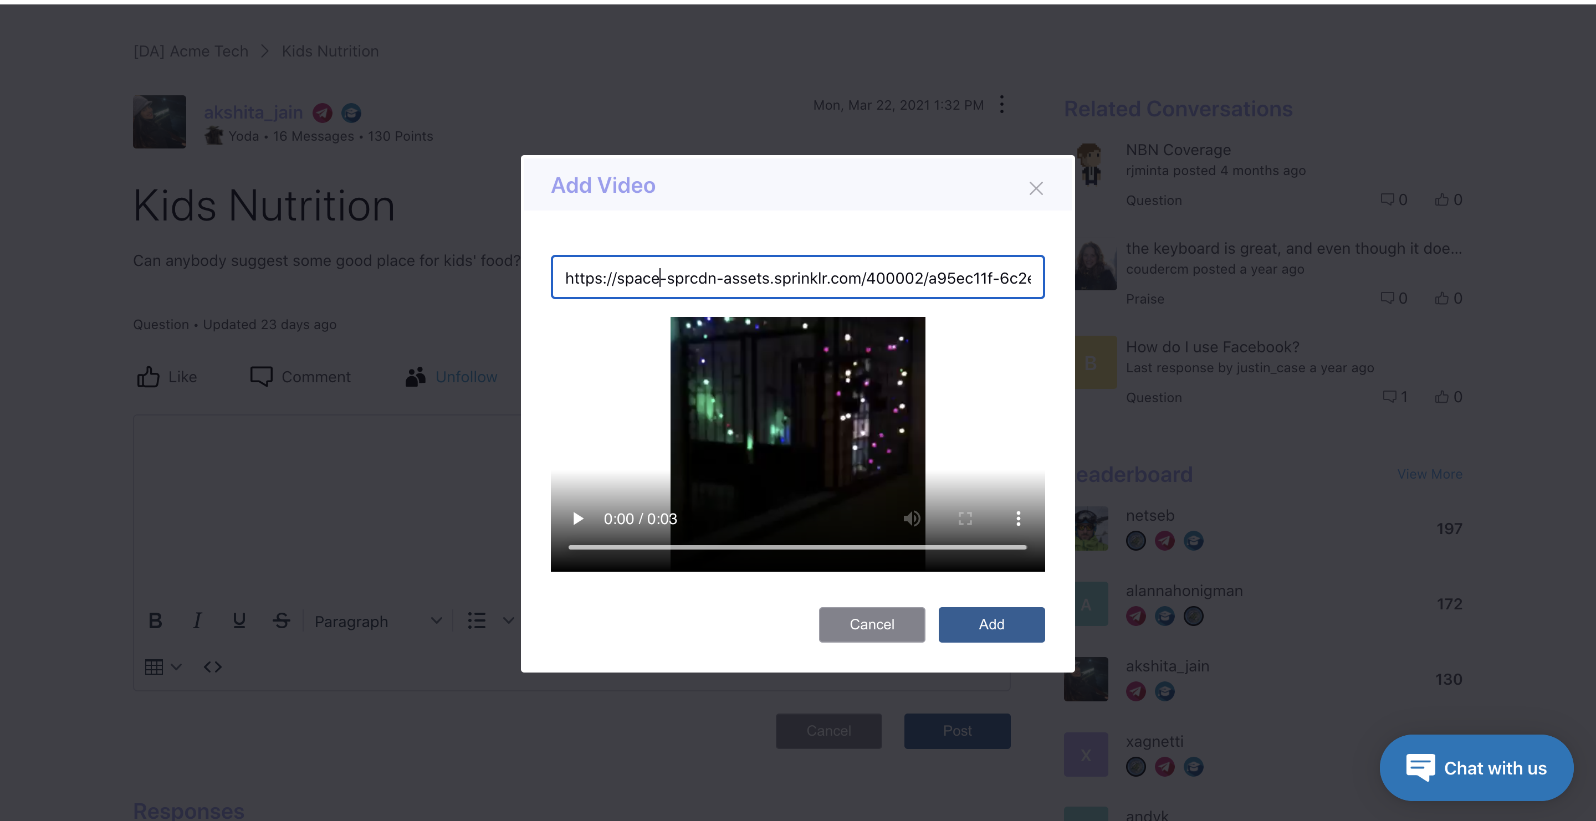The image size is (1596, 821).
Task: Open the code view icon
Action: tap(212, 667)
